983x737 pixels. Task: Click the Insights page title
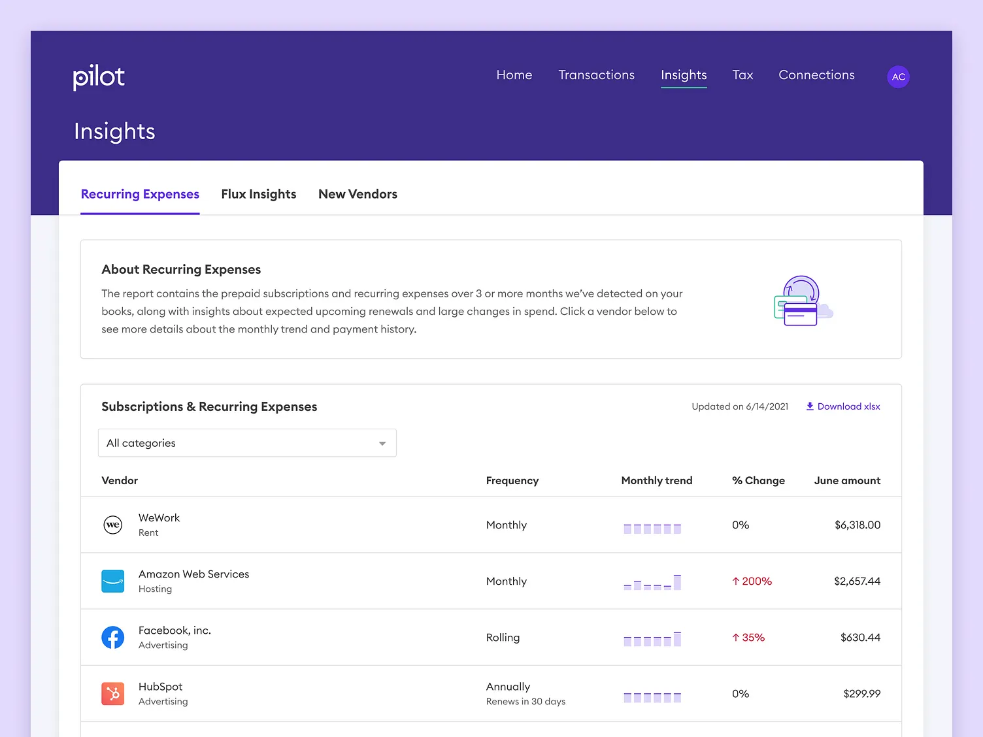tap(114, 131)
